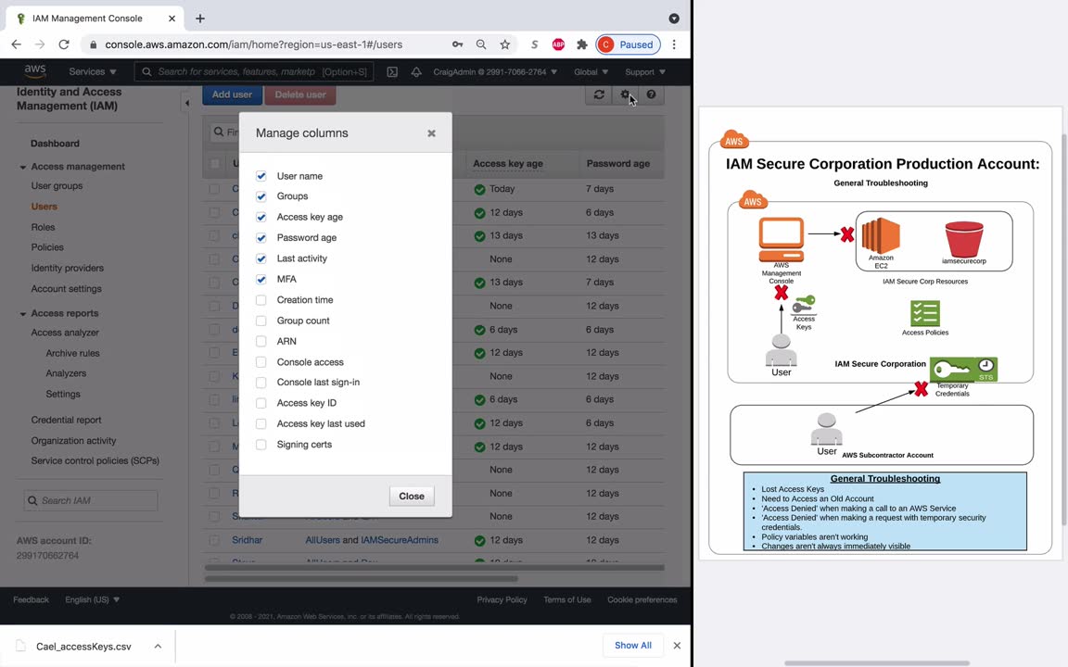Open the Support dropdown
The image size is (1068, 667).
pos(645,71)
